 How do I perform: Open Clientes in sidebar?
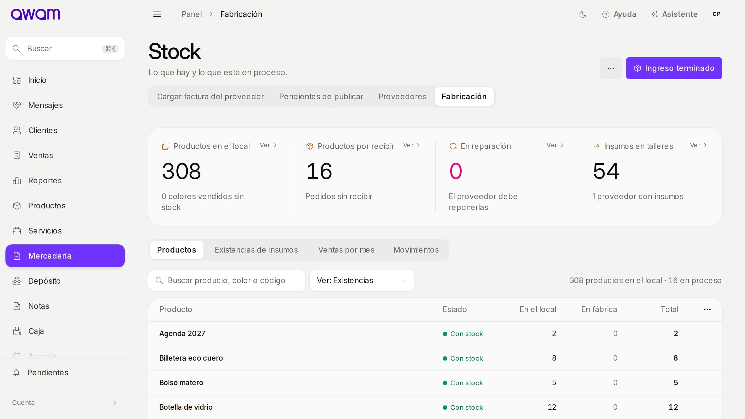tap(65, 130)
